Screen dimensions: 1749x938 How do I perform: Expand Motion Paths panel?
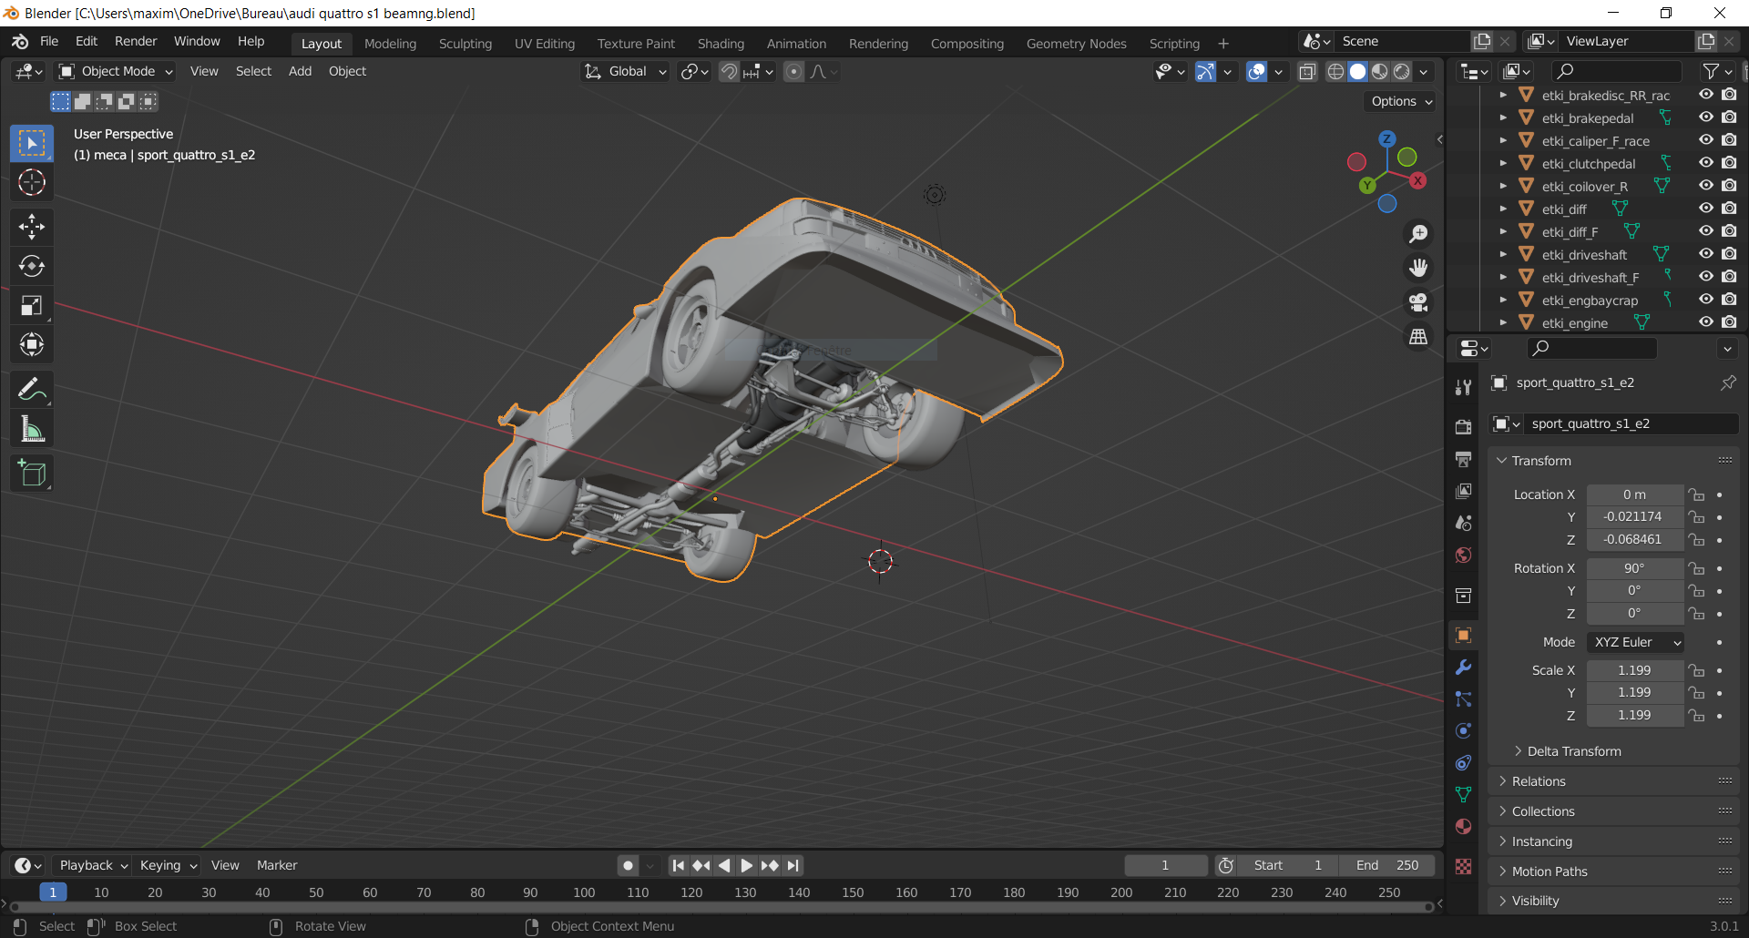[1549, 872]
